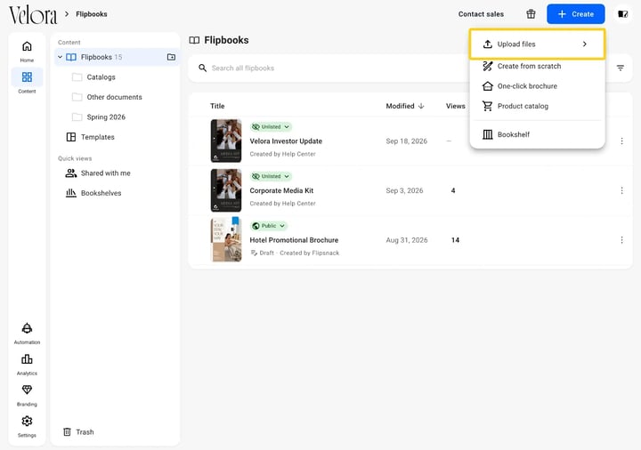Image resolution: width=641 pixels, height=450 pixels.
Task: Open Automation in the sidebar
Action: coord(27,333)
